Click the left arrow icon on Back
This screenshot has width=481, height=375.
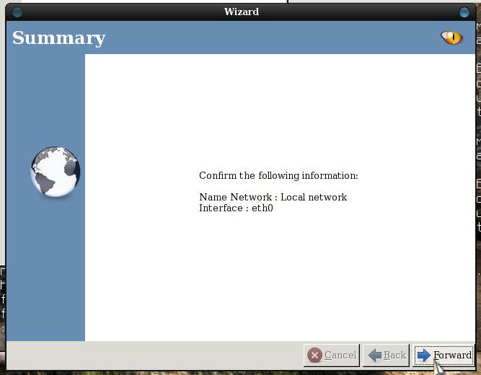point(374,356)
